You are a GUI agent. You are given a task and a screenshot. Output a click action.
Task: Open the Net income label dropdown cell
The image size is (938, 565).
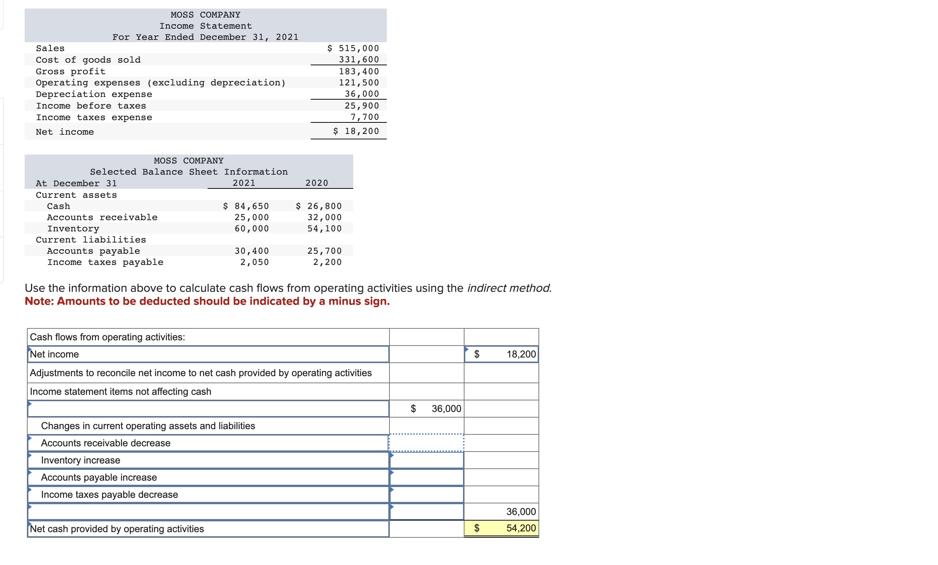tap(208, 354)
